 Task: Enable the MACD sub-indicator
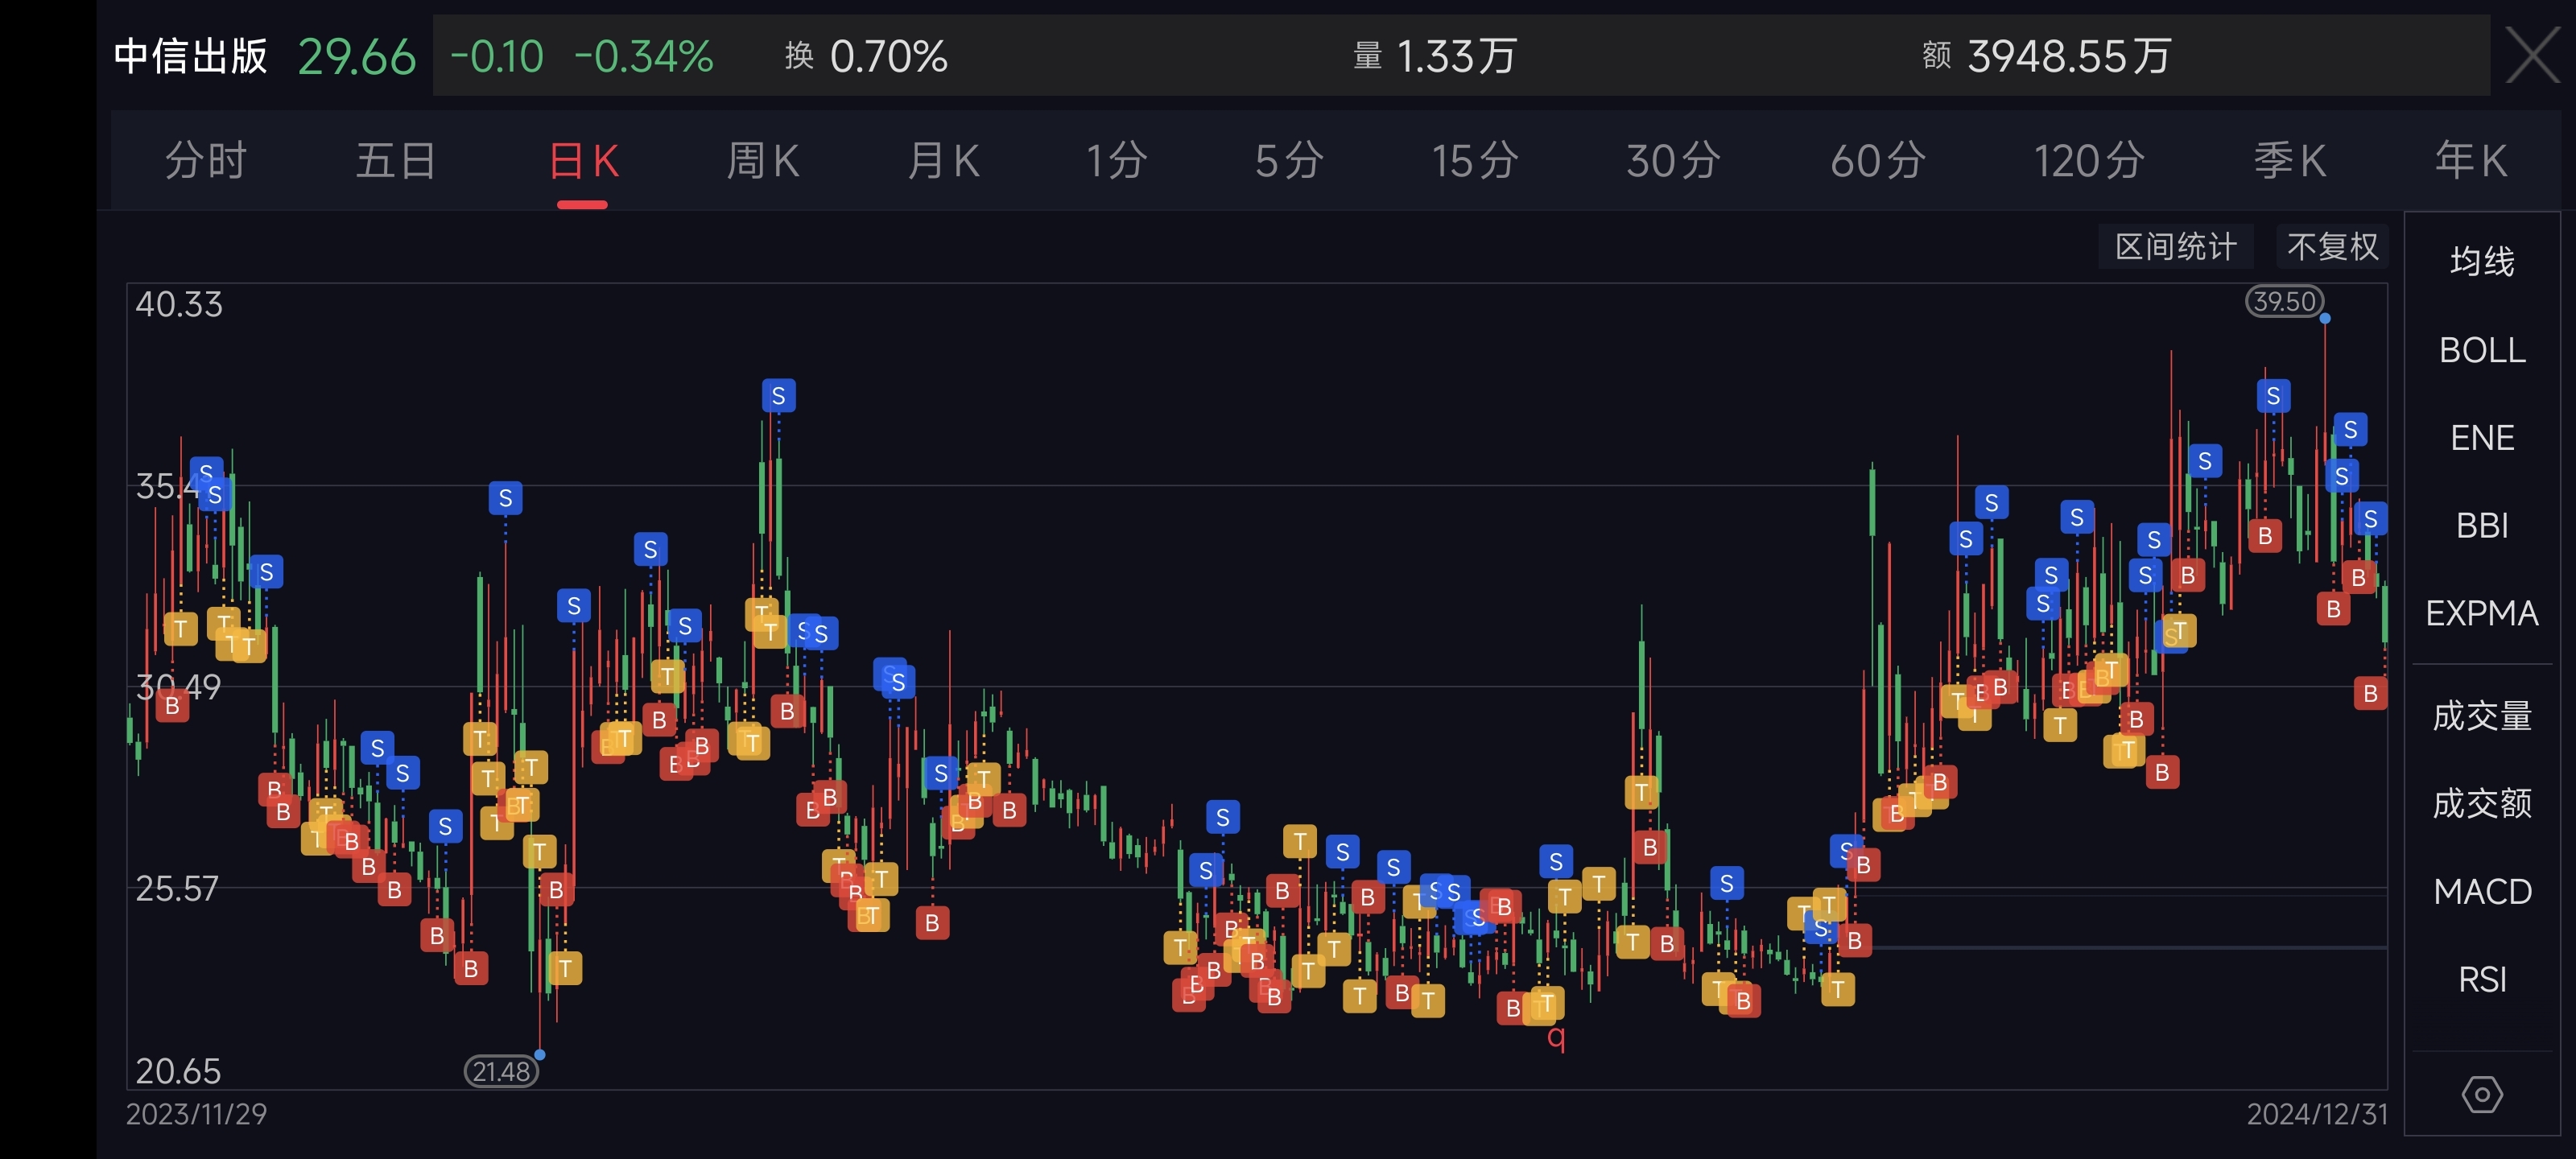pos(2481,891)
